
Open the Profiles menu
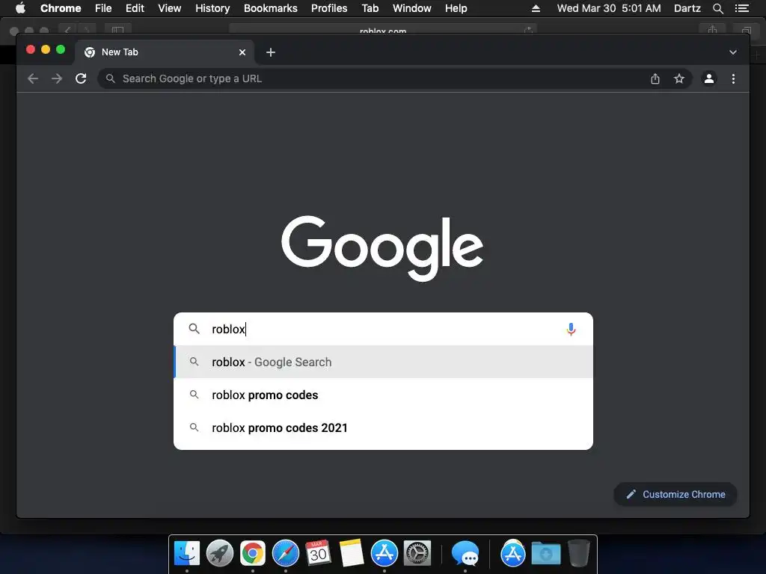329,8
